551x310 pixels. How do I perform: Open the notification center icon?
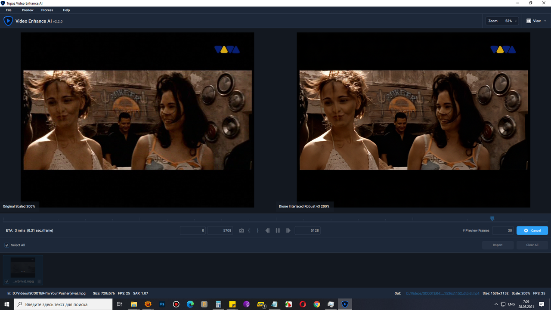tap(542, 304)
